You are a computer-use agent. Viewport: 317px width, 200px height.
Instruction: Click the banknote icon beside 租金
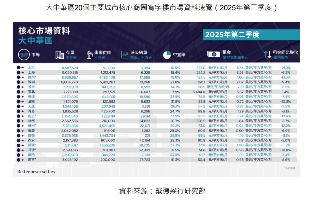(x=213, y=55)
